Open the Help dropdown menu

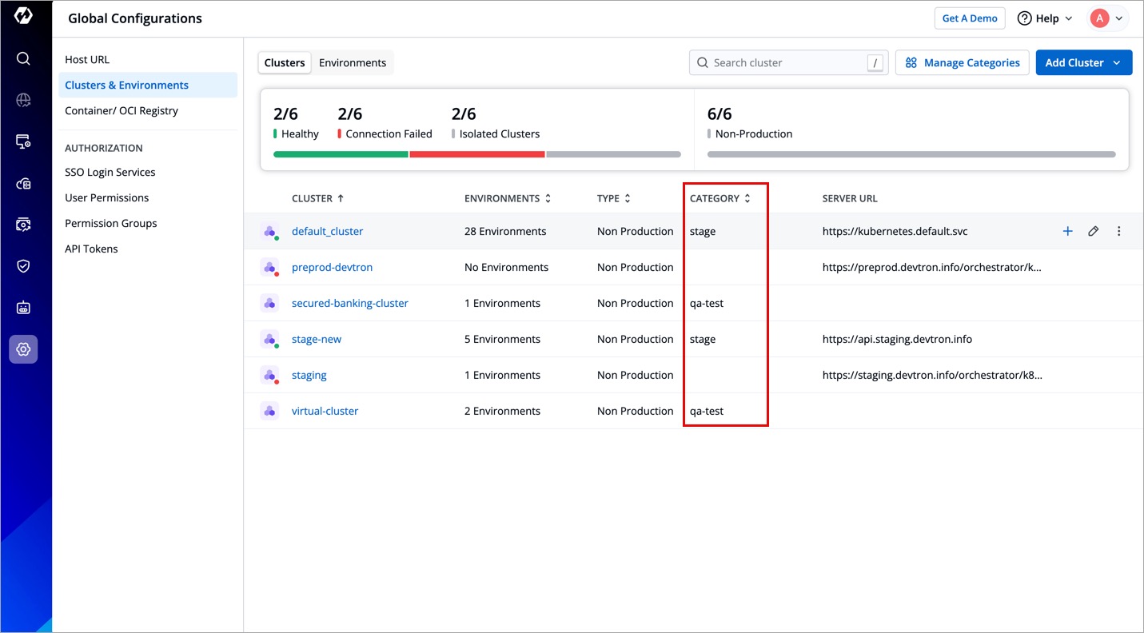tap(1044, 18)
